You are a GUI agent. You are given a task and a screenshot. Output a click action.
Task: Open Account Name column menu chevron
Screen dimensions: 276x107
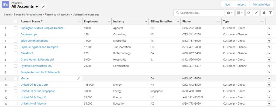click(x=79, y=22)
